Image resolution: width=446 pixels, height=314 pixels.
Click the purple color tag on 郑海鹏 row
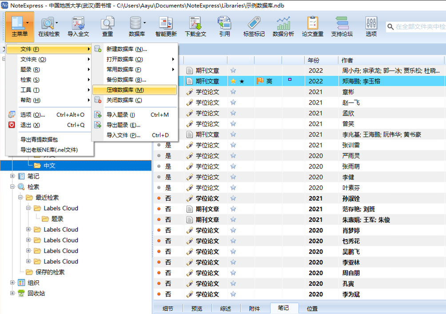click(x=290, y=80)
